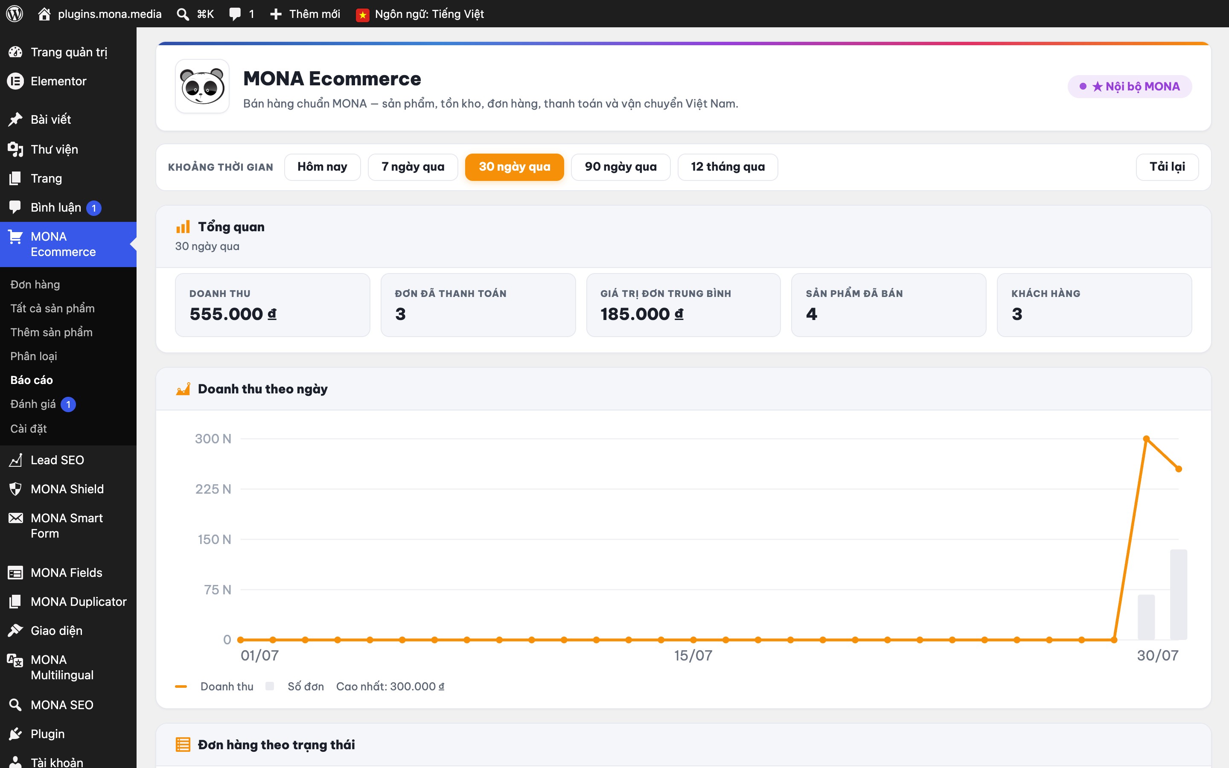This screenshot has height=768, width=1229.
Task: Open the Thêm mới menu
Action: point(315,14)
